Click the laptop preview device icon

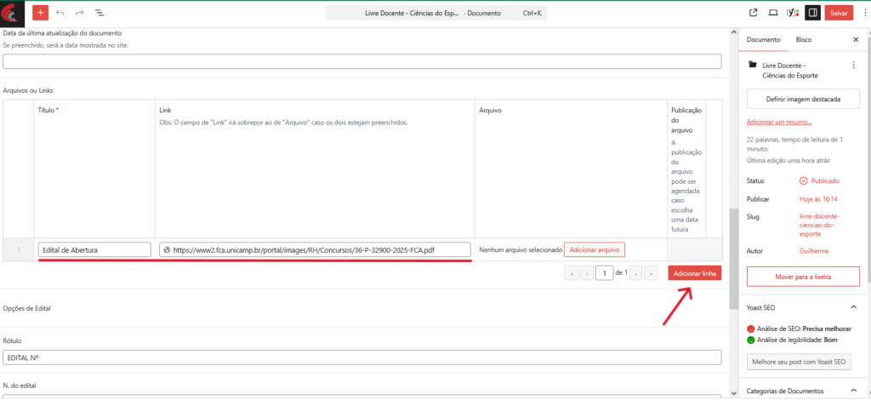(773, 13)
